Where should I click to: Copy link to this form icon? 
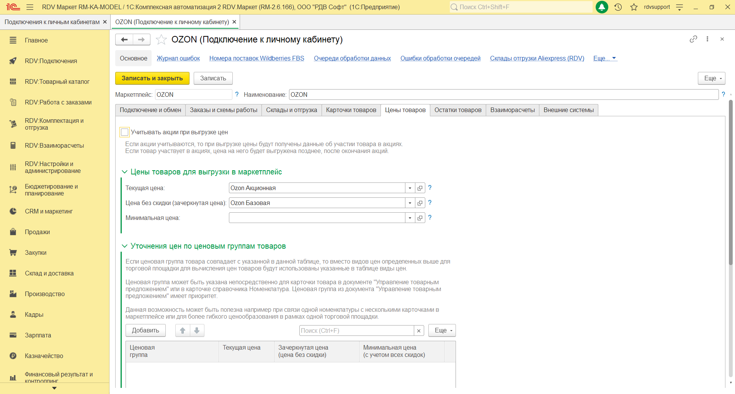[693, 39]
